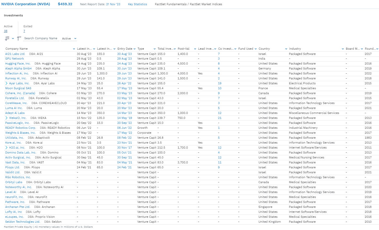This screenshot has width=379, height=230.
Task: Open co-investor count 21 for WekaIO
Action: (220, 118)
